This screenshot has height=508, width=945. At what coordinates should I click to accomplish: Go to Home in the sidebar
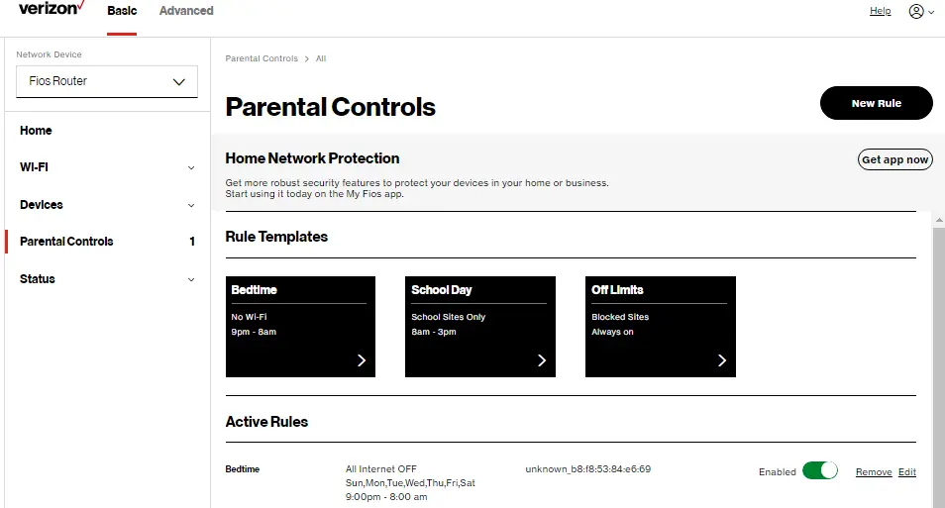click(36, 130)
